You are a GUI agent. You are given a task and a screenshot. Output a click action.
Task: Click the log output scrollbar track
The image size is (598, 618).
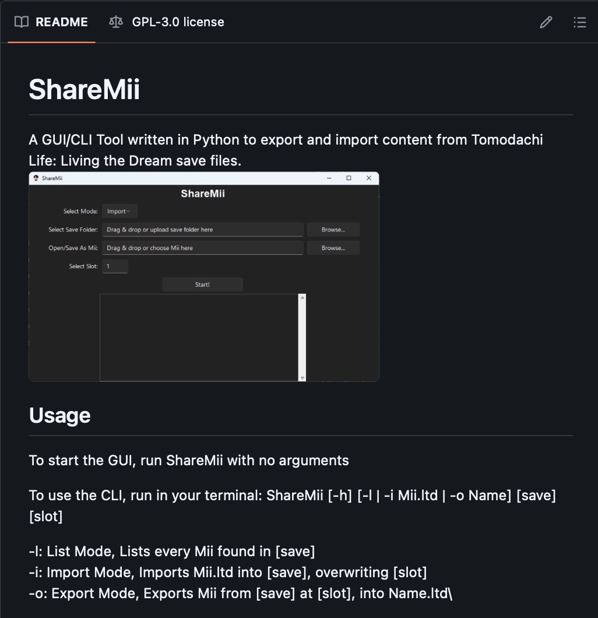pyautogui.click(x=302, y=338)
